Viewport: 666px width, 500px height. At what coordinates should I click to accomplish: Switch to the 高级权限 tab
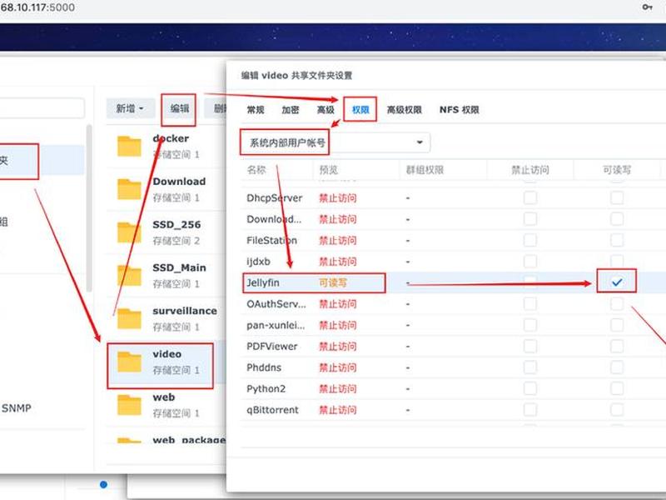coord(404,110)
